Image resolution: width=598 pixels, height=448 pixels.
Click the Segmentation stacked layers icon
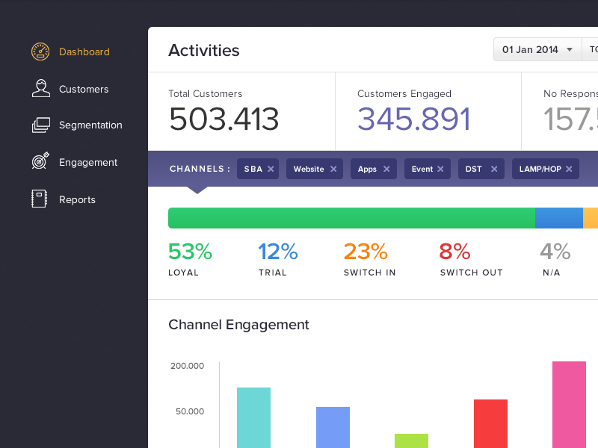pyautogui.click(x=41, y=125)
